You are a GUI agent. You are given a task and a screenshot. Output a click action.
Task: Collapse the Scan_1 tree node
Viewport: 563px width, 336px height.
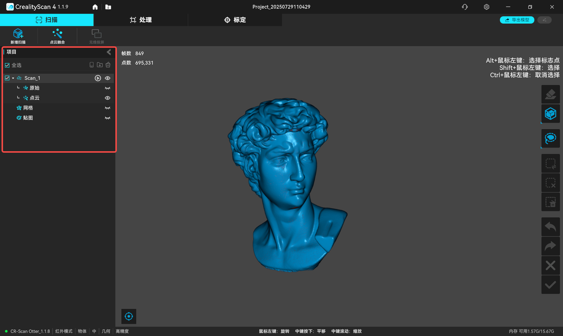(x=13, y=78)
